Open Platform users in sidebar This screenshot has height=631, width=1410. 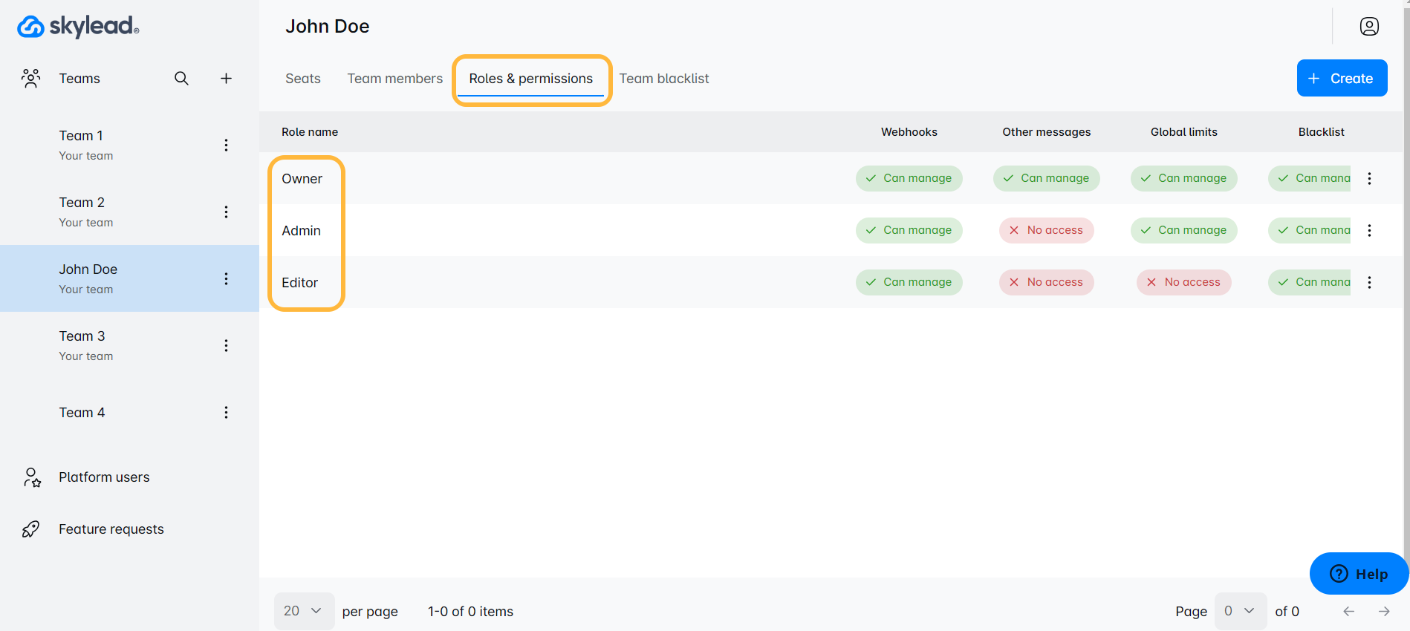(104, 477)
